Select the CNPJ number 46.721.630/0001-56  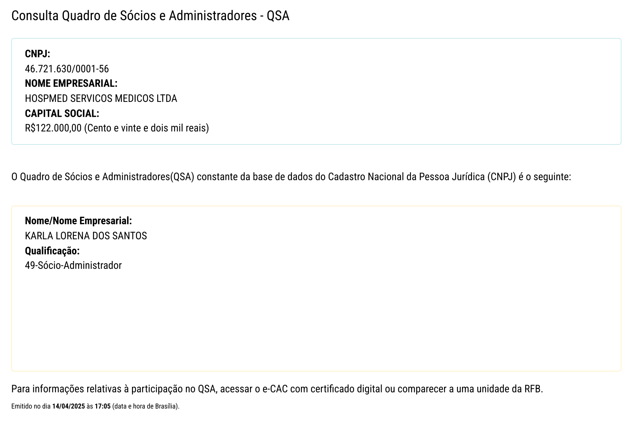(67, 69)
